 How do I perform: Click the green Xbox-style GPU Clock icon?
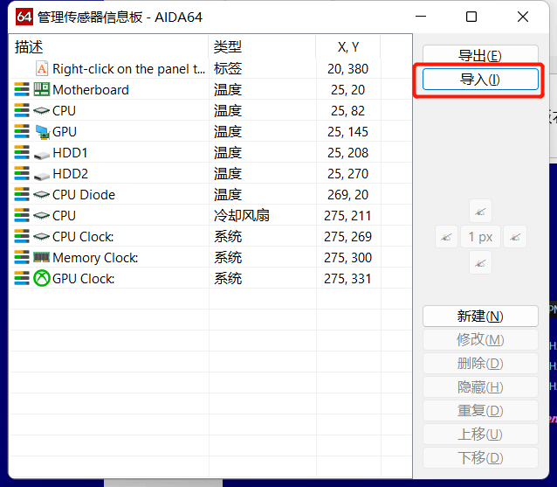42,278
